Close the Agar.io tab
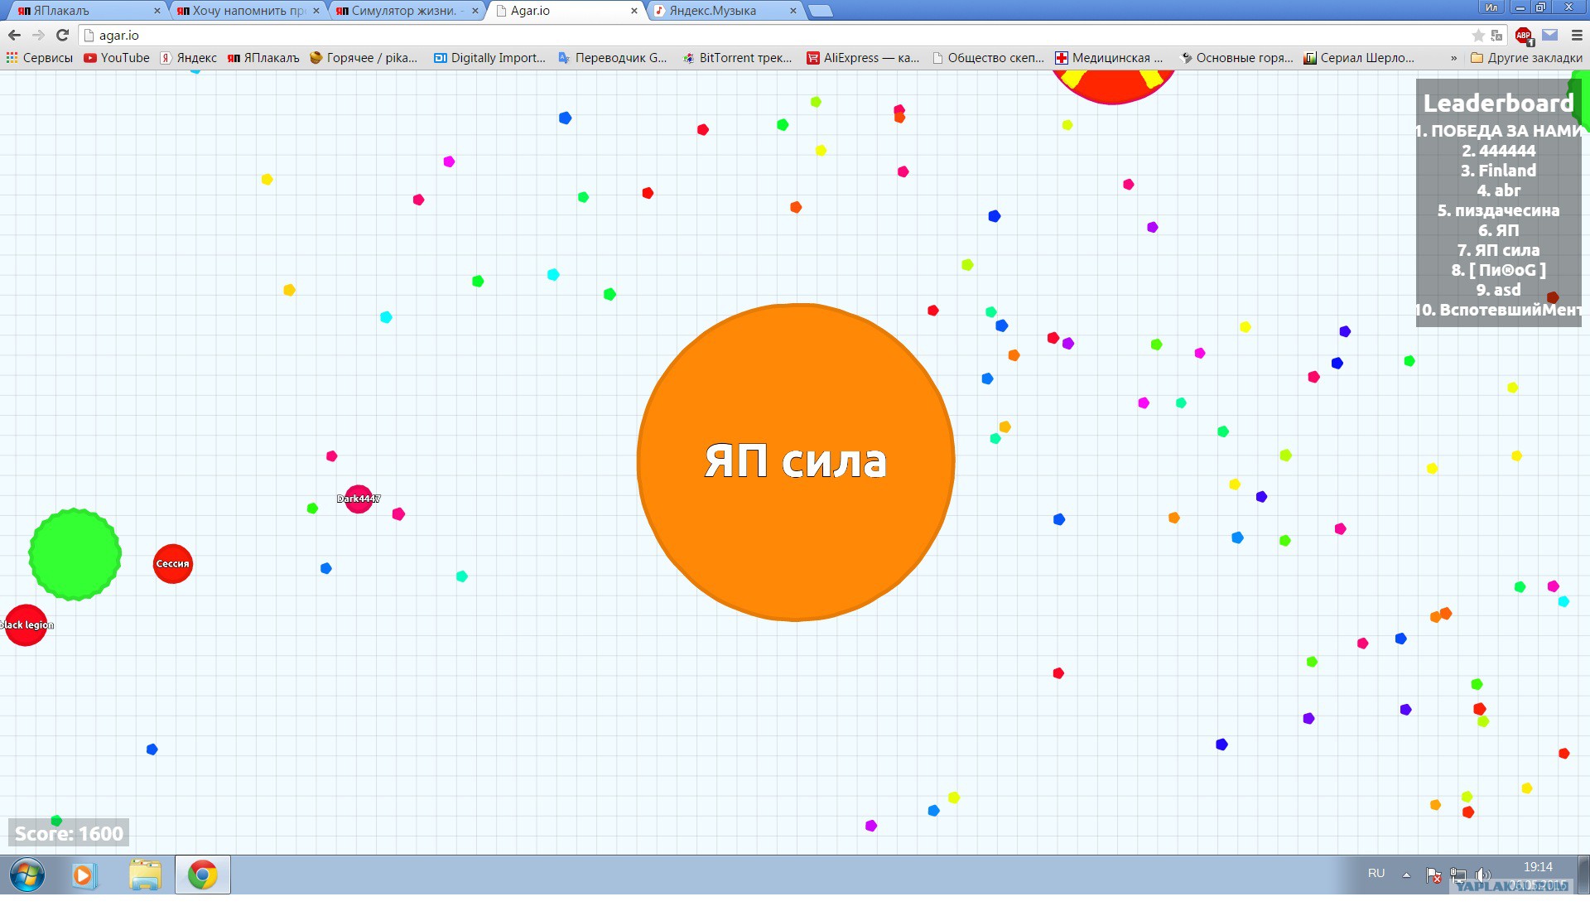 pyautogui.click(x=634, y=11)
